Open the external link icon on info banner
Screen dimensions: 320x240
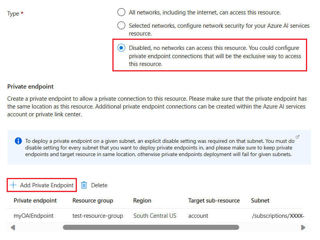(x=297, y=137)
